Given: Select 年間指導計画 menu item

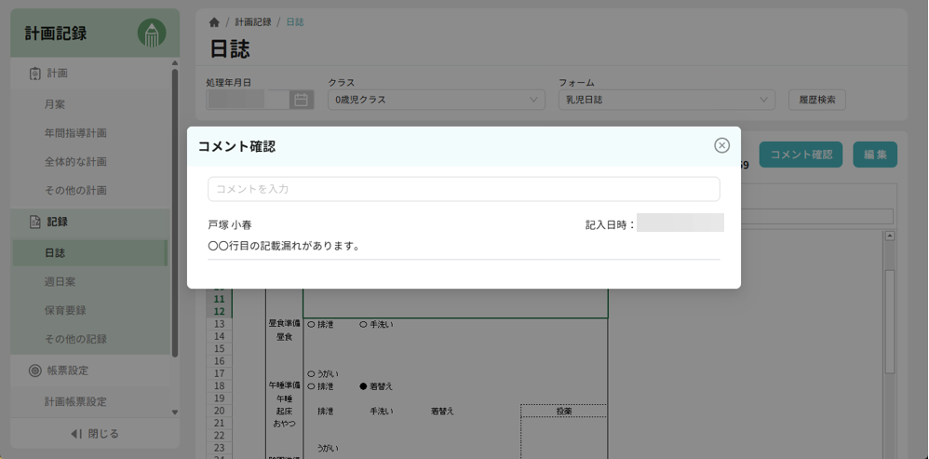Looking at the screenshot, I should [75, 133].
